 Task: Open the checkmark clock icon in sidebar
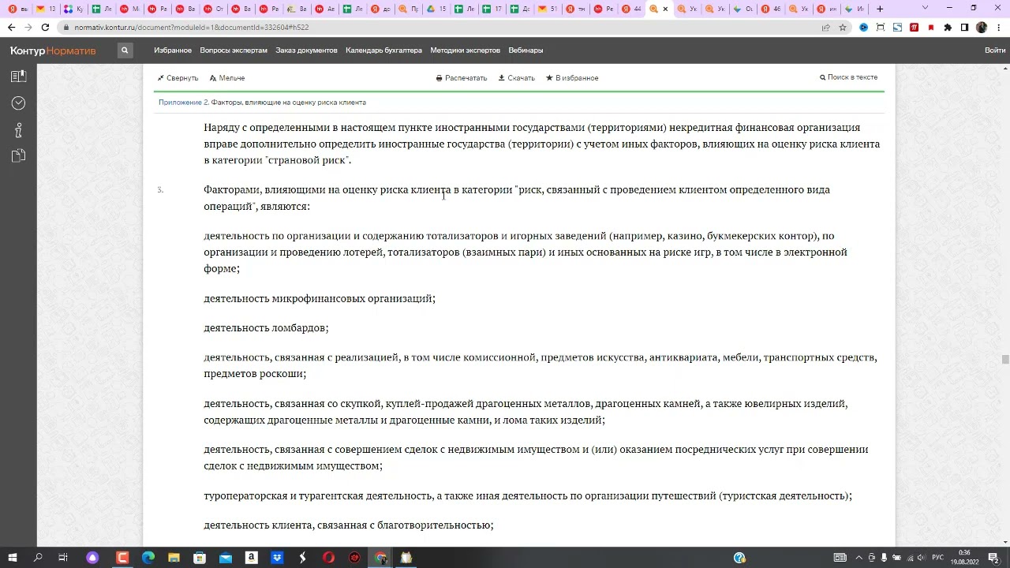(18, 103)
